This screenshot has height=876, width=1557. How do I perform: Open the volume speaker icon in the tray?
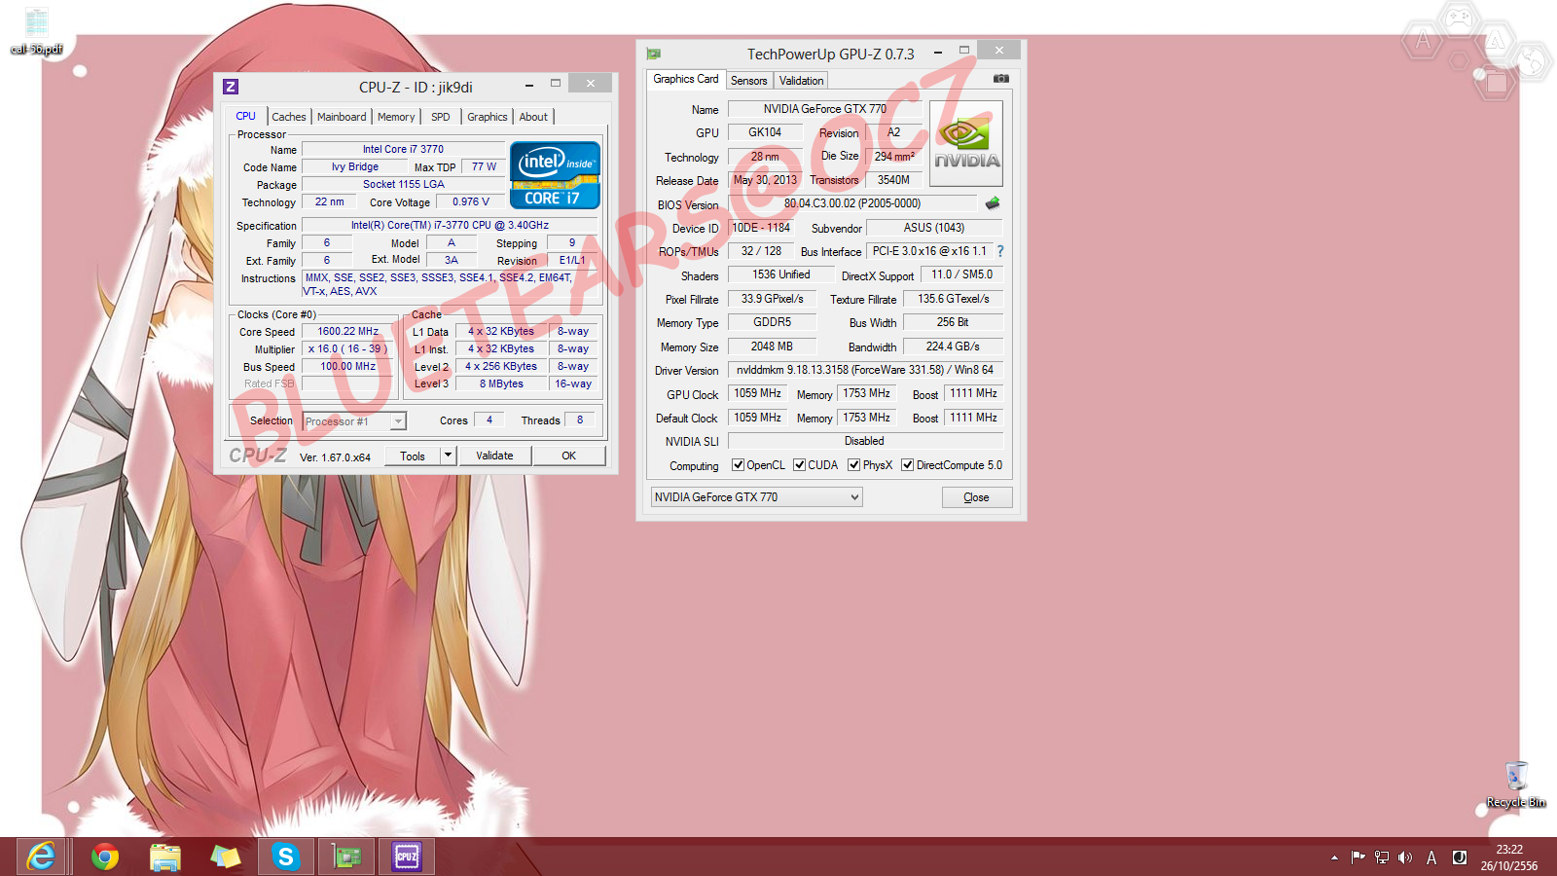[x=1404, y=858]
